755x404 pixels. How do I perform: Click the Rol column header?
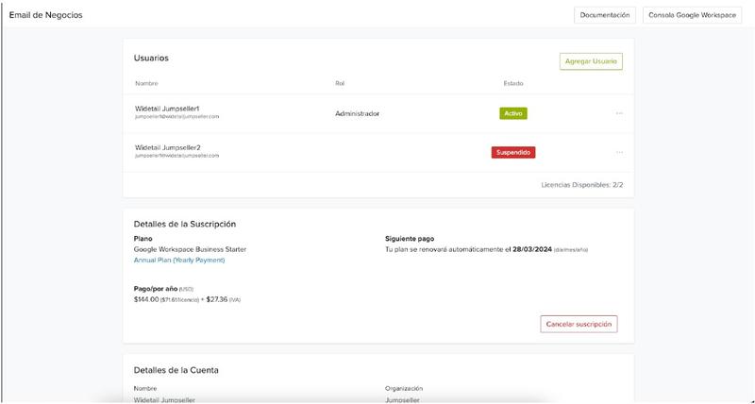tap(340, 83)
